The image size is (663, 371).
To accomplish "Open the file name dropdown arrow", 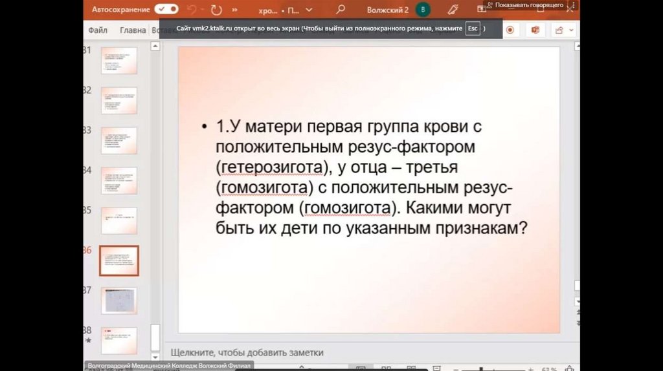I will point(309,10).
